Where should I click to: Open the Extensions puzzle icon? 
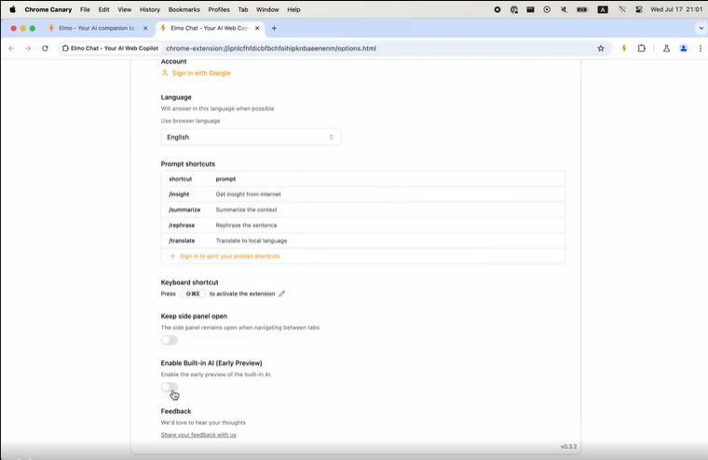point(641,48)
